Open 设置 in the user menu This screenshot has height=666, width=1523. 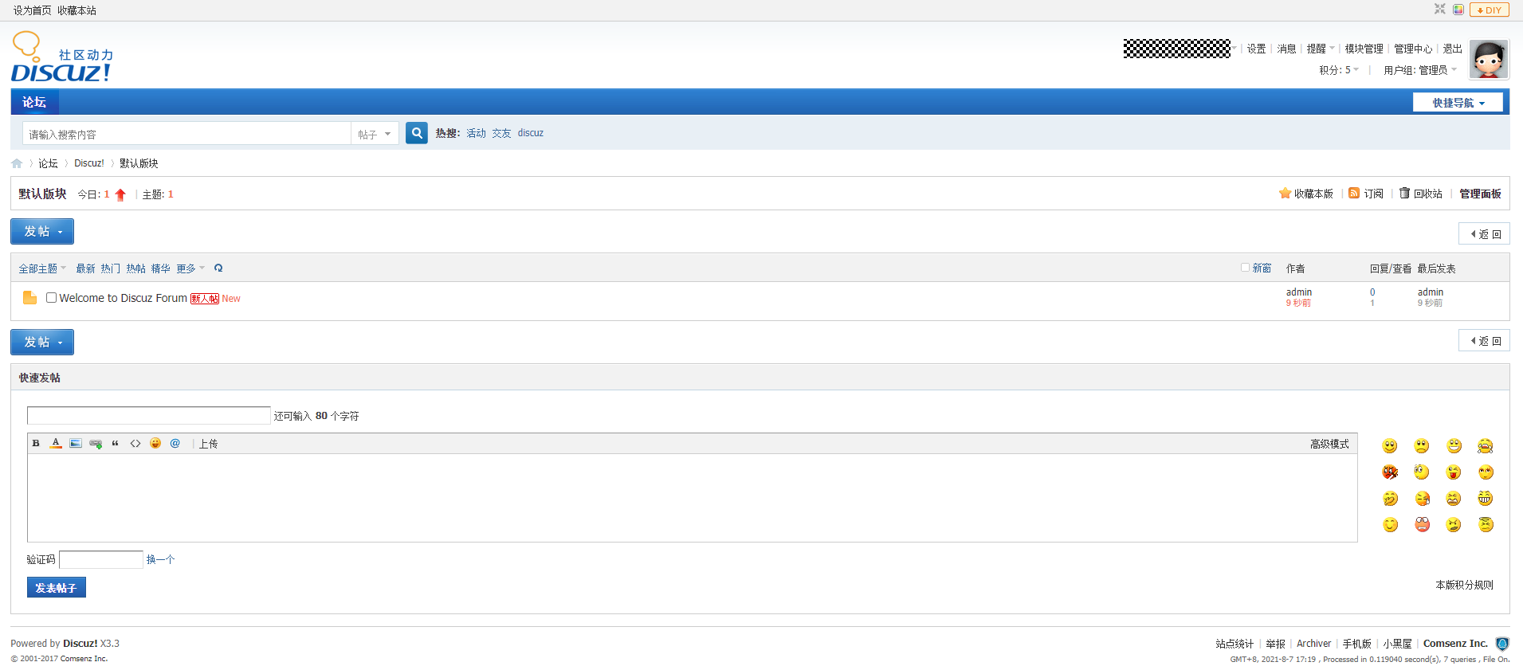(1256, 49)
